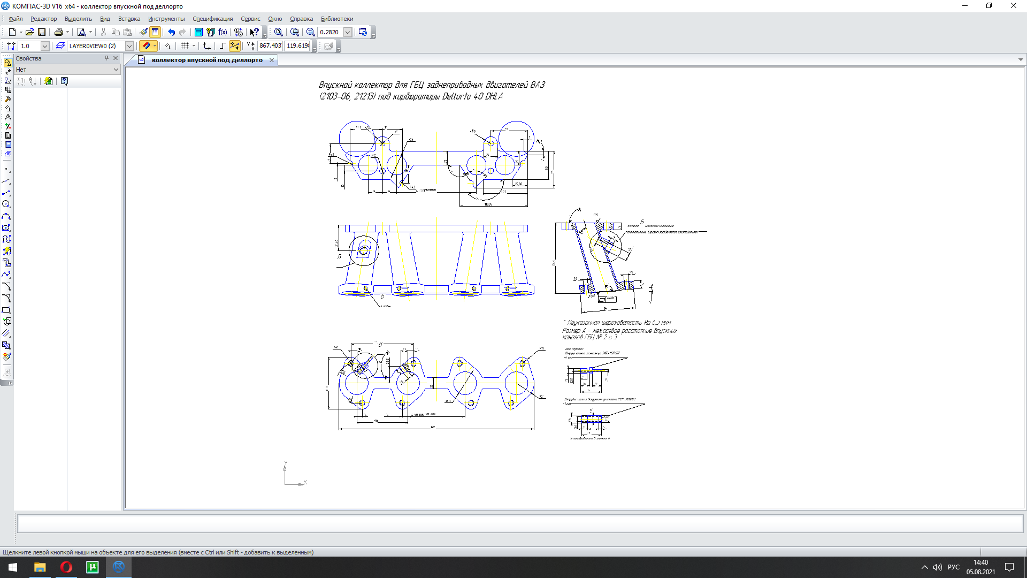This screenshot has width=1027, height=578.
Task: Create a new document with the blank page icon
Action: (12, 32)
